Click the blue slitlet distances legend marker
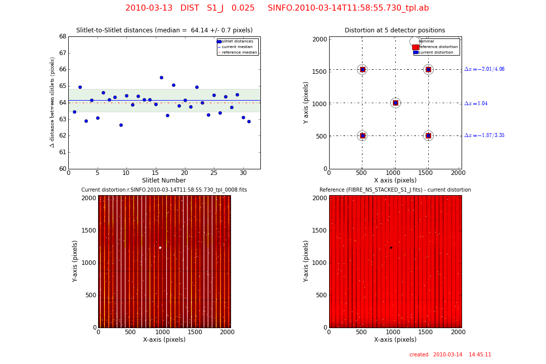The width and height of the screenshot is (546, 364). (x=219, y=41)
